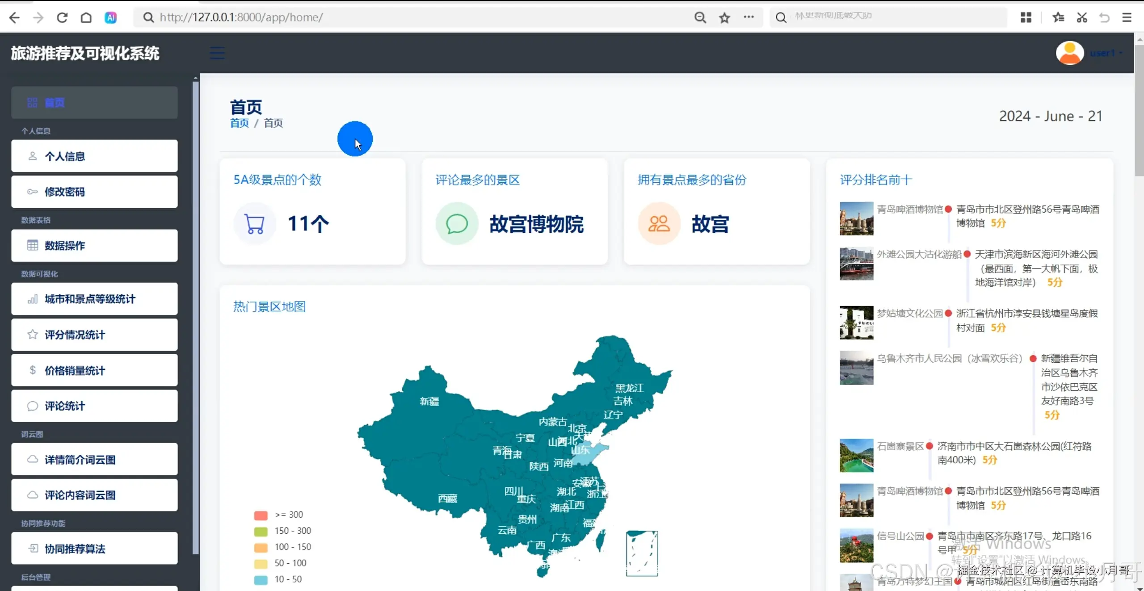The width and height of the screenshot is (1144, 591).
Task: Click the 后台管理 section heading
Action: click(x=36, y=577)
